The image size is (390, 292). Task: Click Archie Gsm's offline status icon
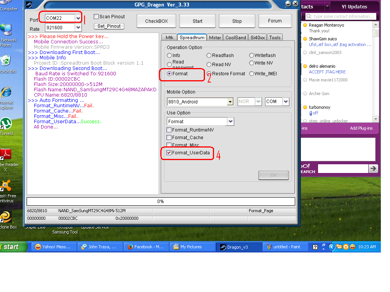point(305,94)
